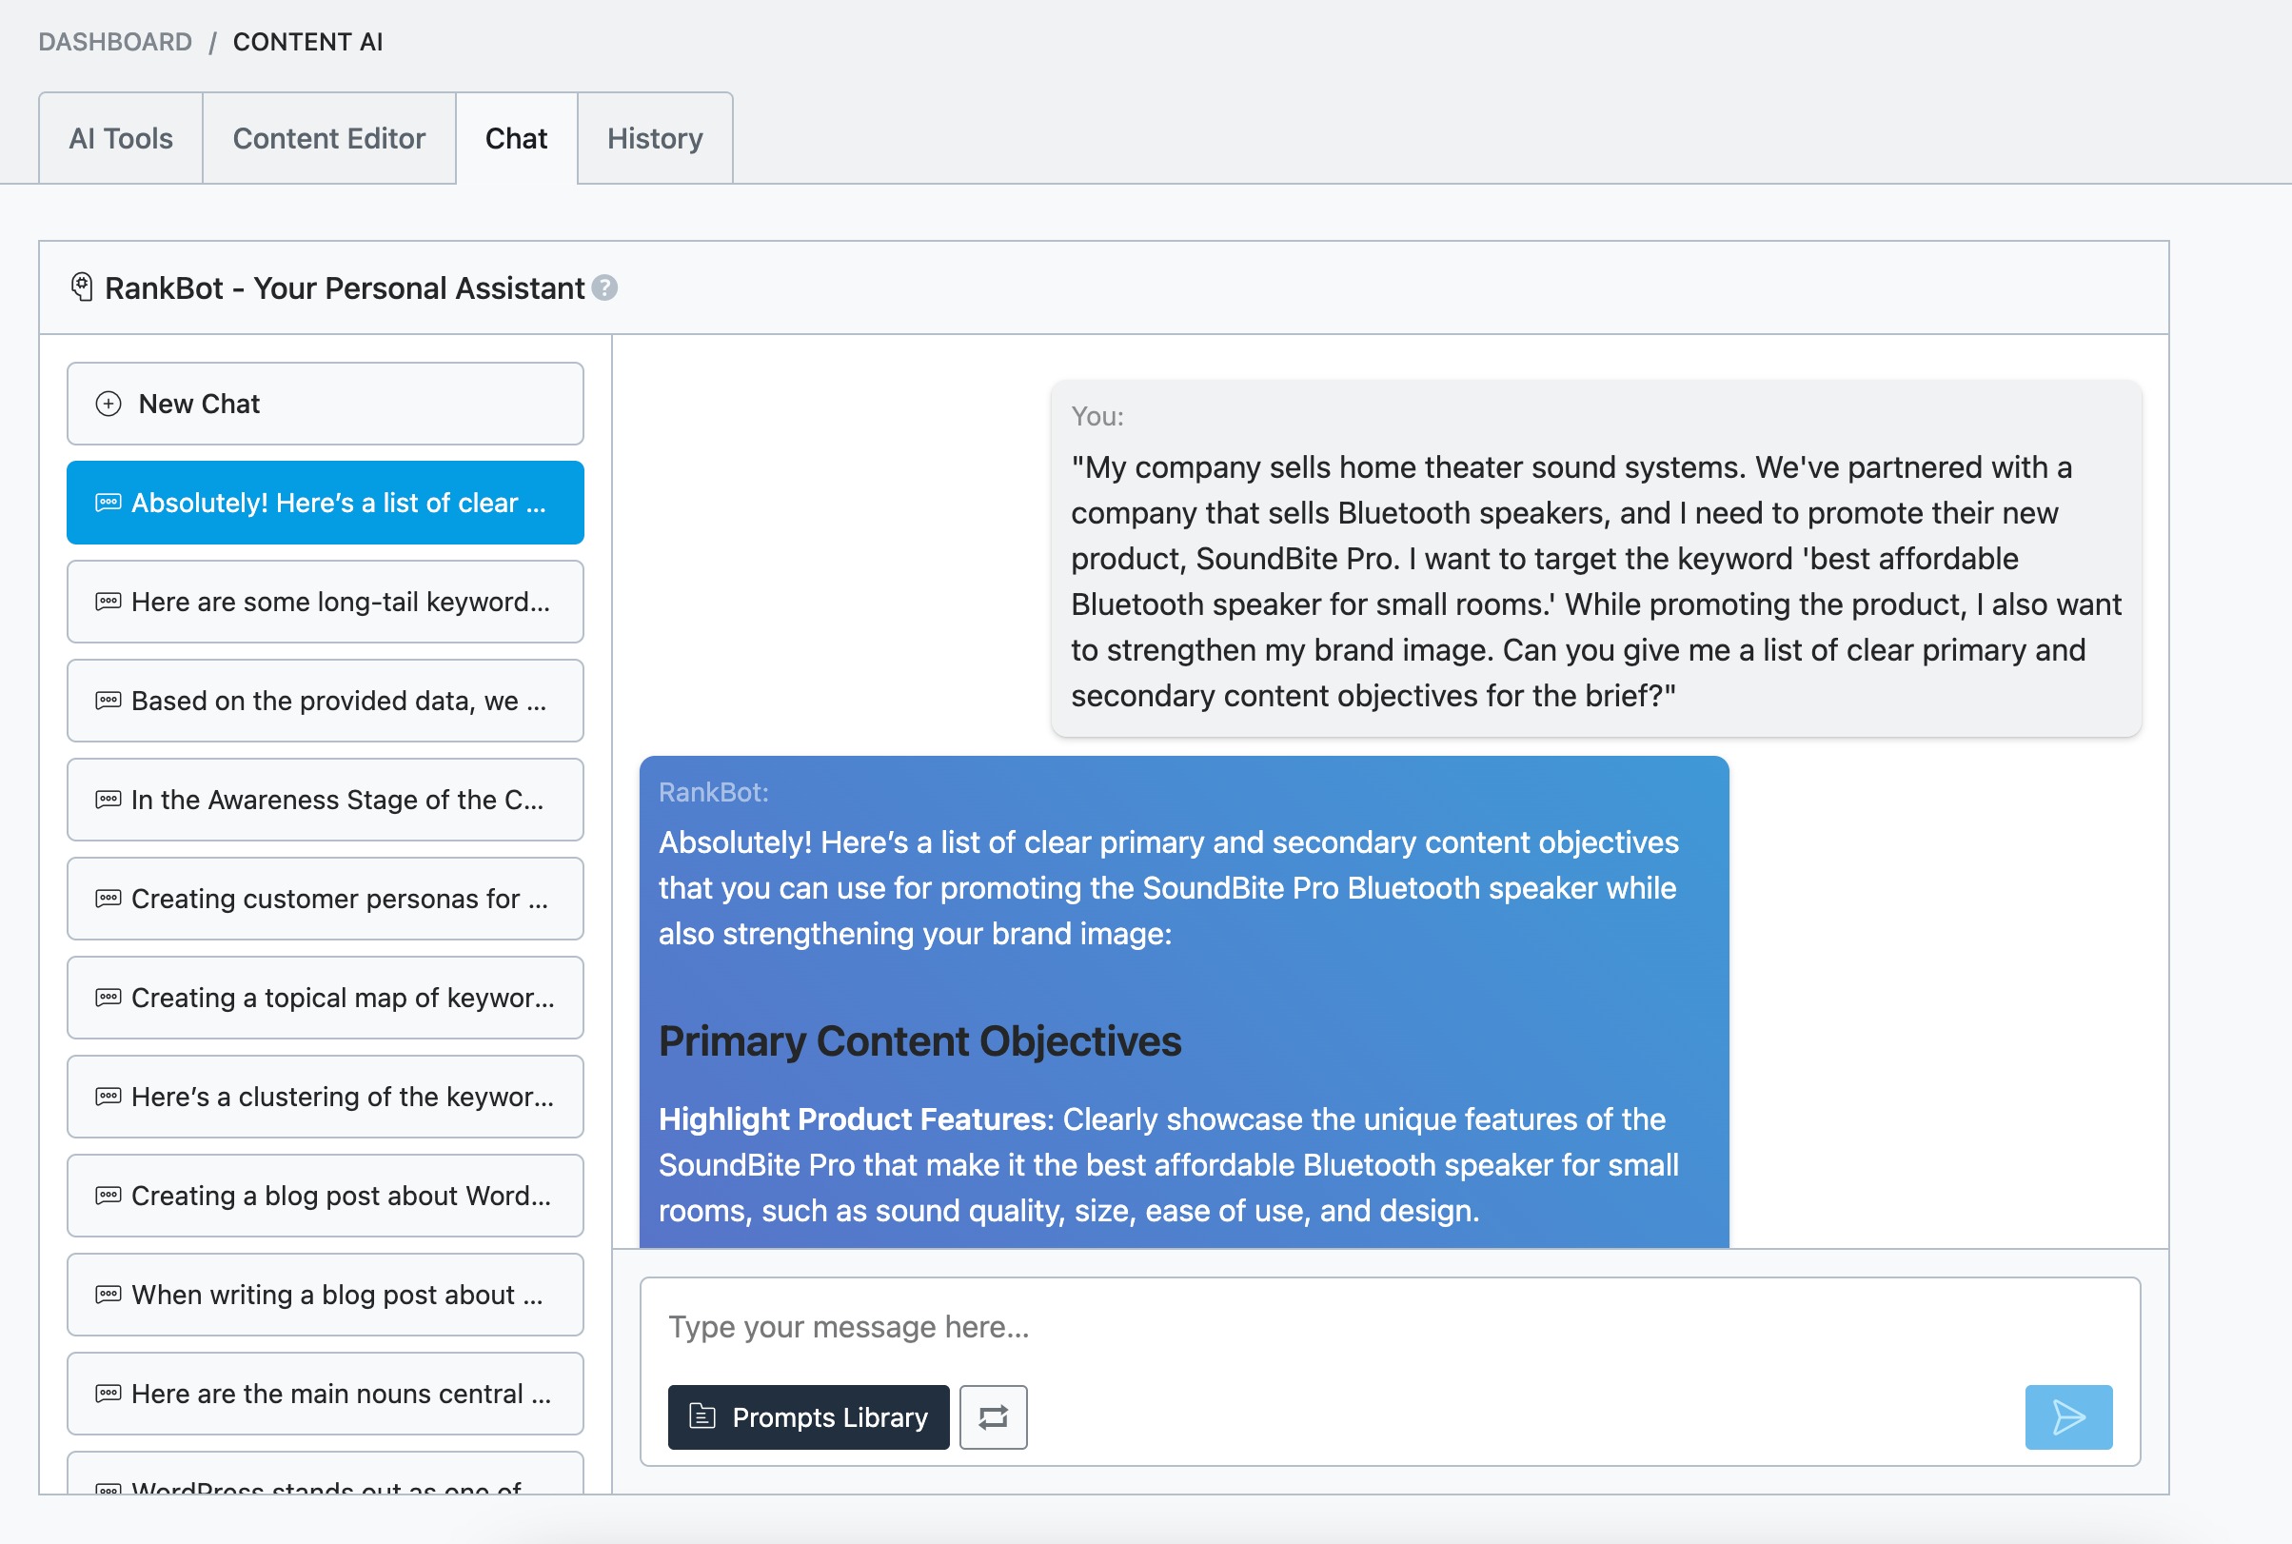Viewport: 2292px width, 1544px height.
Task: Click the 'RankBot - Your Personal Assistant' title
Action: (x=345, y=287)
